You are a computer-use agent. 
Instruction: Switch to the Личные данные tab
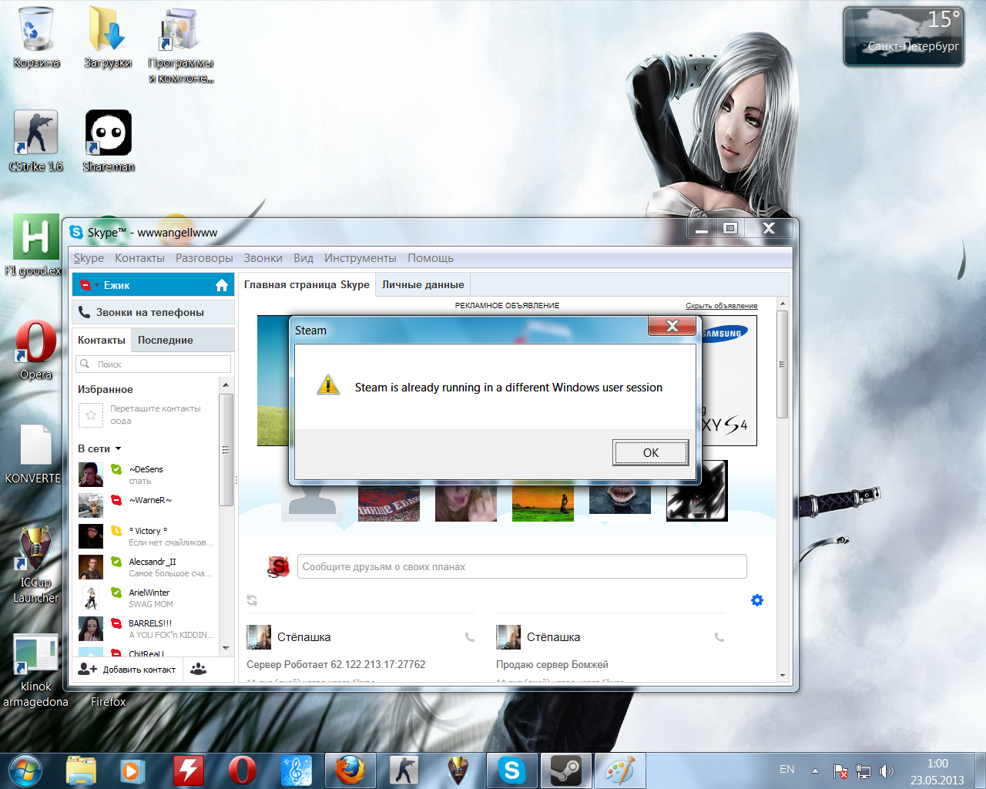(x=423, y=284)
